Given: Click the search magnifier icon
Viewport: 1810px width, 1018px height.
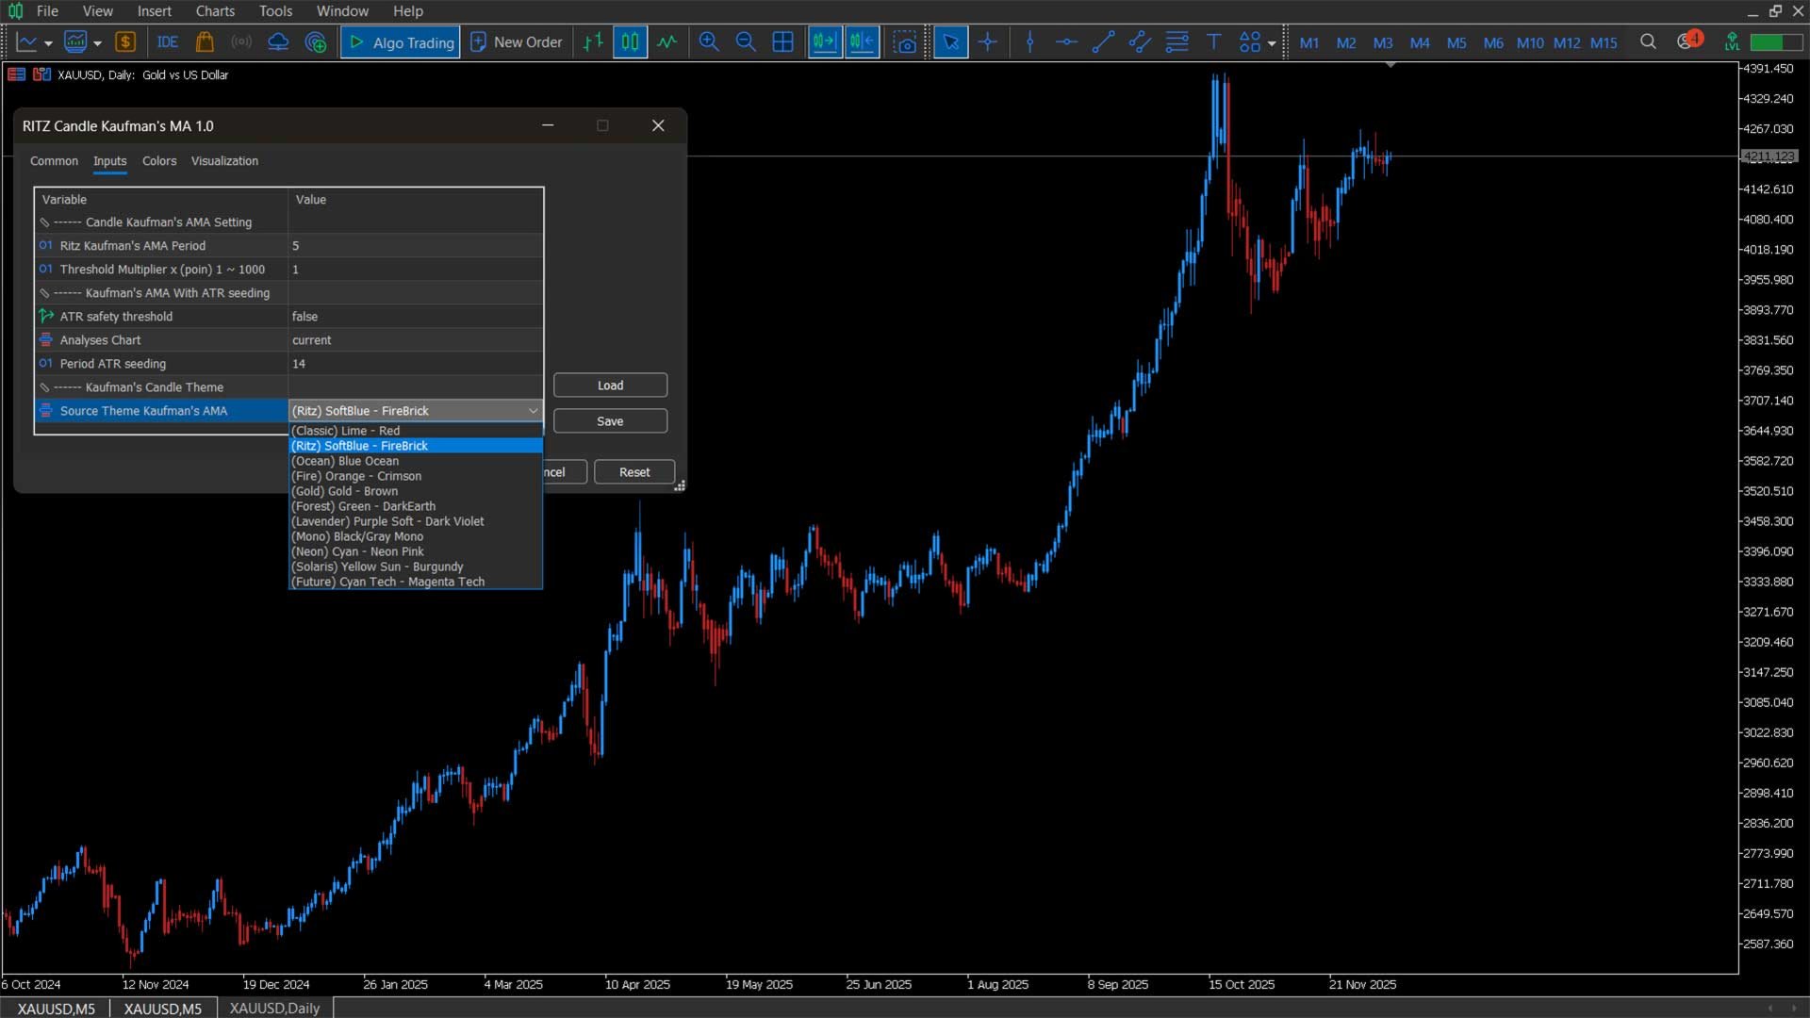Looking at the screenshot, I should click(x=1648, y=42).
